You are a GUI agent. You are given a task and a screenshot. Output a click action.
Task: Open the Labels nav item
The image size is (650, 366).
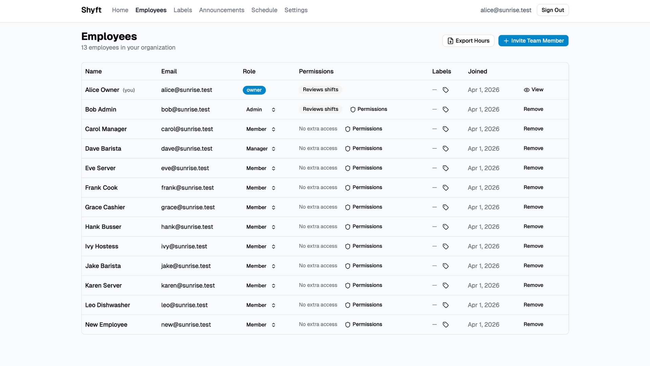point(183,10)
